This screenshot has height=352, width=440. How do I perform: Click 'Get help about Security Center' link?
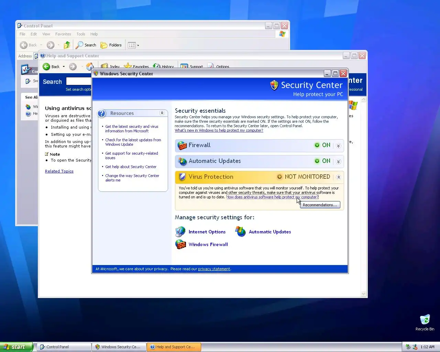pyautogui.click(x=131, y=167)
